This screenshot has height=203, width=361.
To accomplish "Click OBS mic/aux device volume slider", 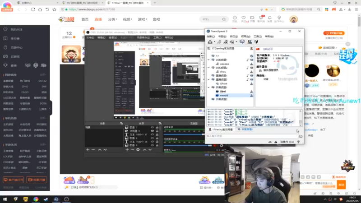I will coord(188,145).
